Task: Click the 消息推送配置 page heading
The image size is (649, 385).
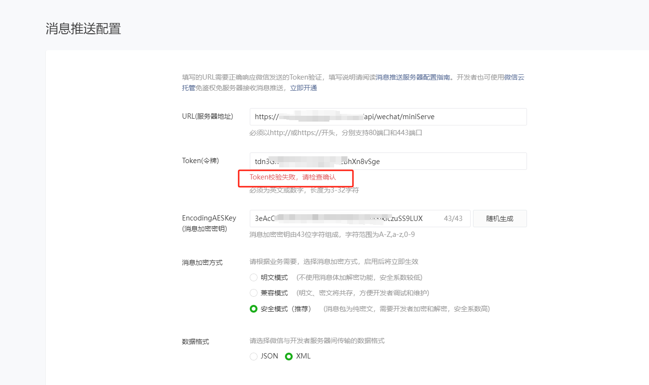Action: 83,28
